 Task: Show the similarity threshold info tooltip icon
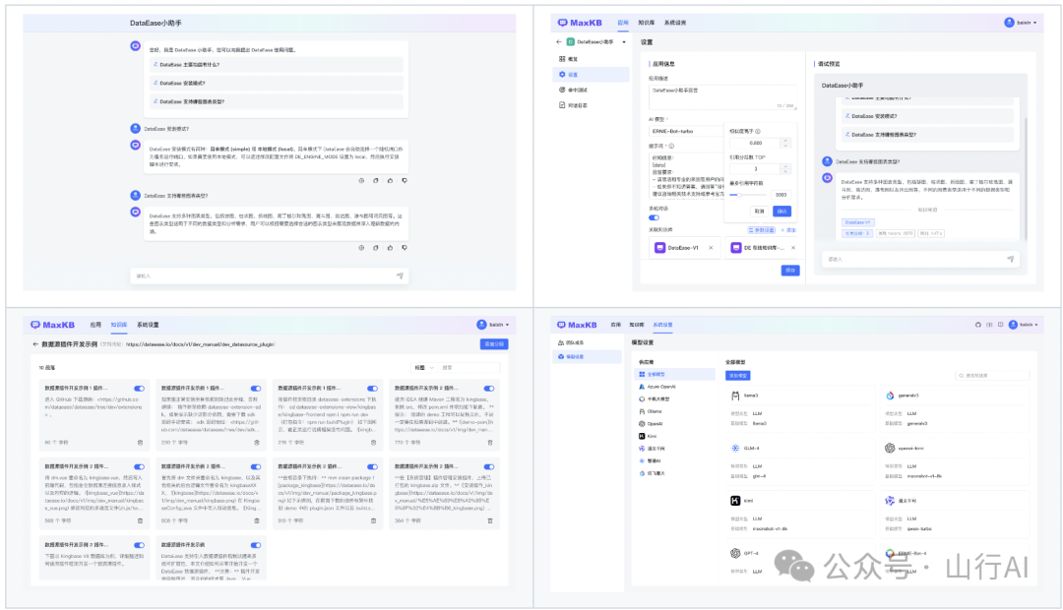758,131
